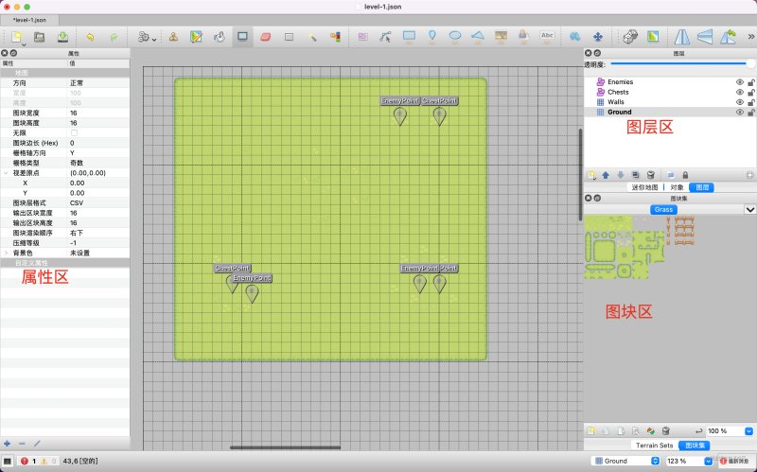Select the Insert Rectangle tool
The image size is (757, 472).
409,37
